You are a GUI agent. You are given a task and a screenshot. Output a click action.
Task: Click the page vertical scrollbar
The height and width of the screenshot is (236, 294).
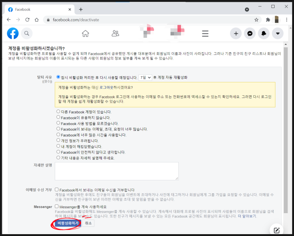(286, 130)
